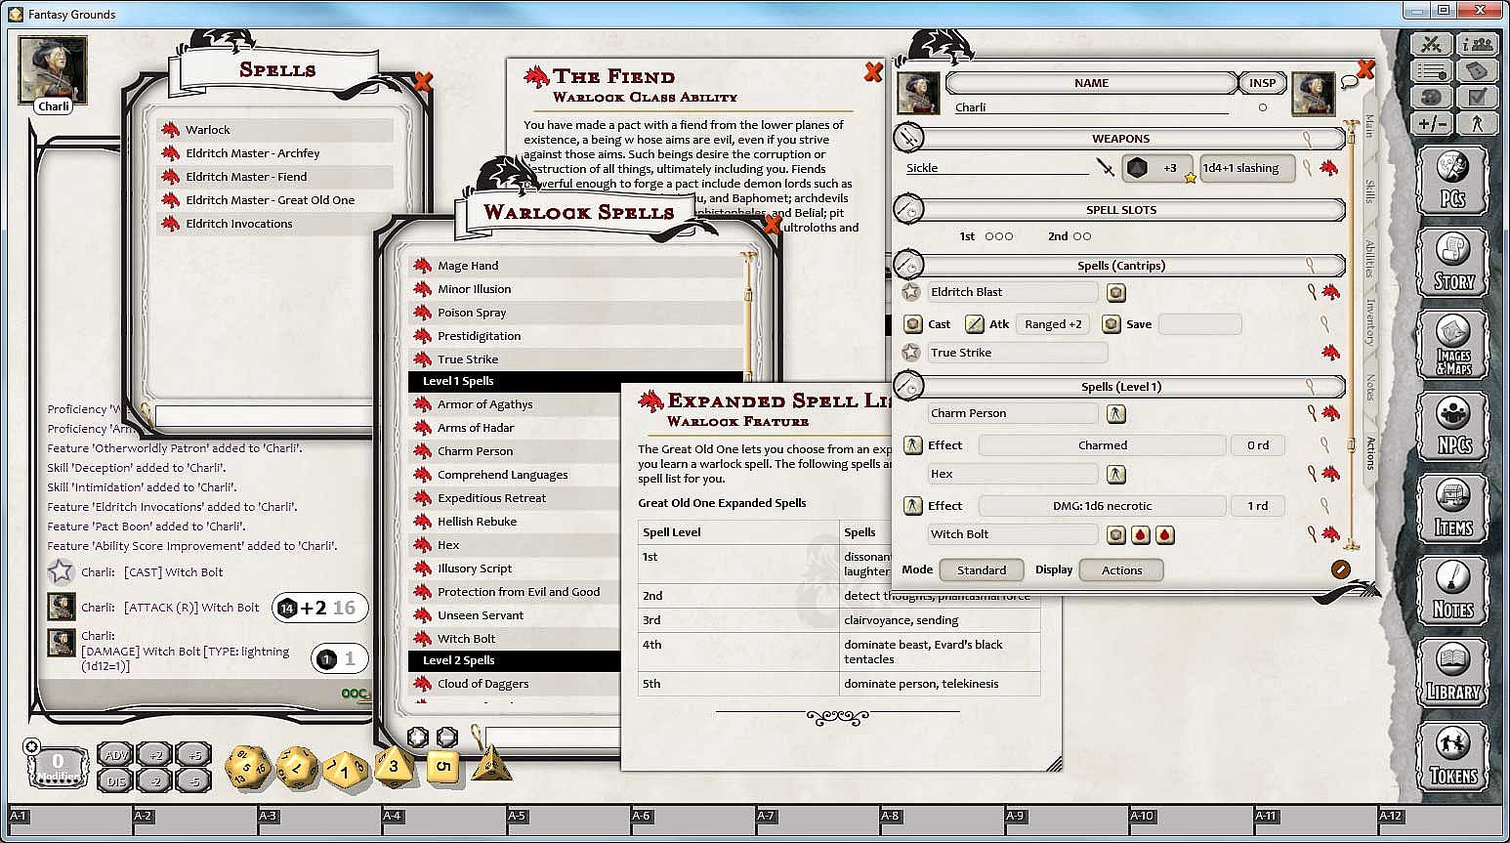Open the effects walking-figure icon in top-right toolbar
This screenshot has width=1510, height=843.
1478,123
